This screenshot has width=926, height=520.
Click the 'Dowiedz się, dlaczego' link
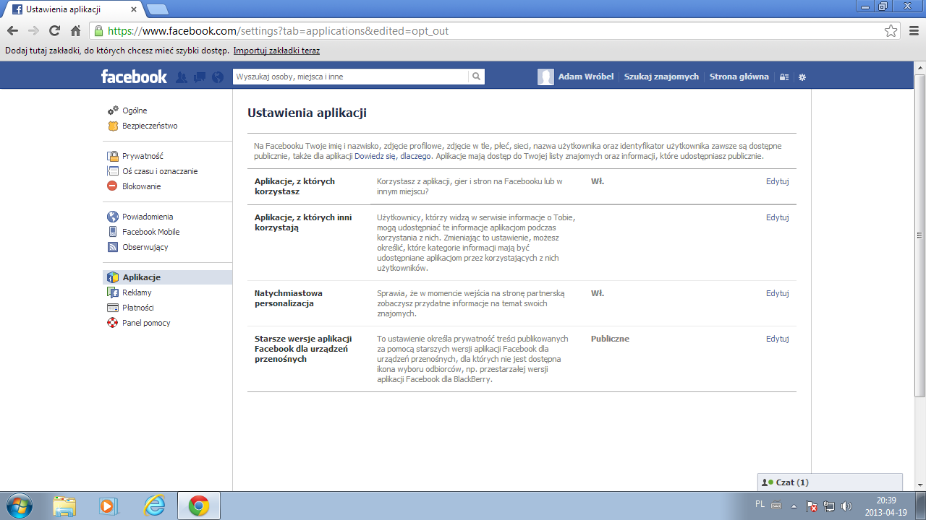click(393, 156)
